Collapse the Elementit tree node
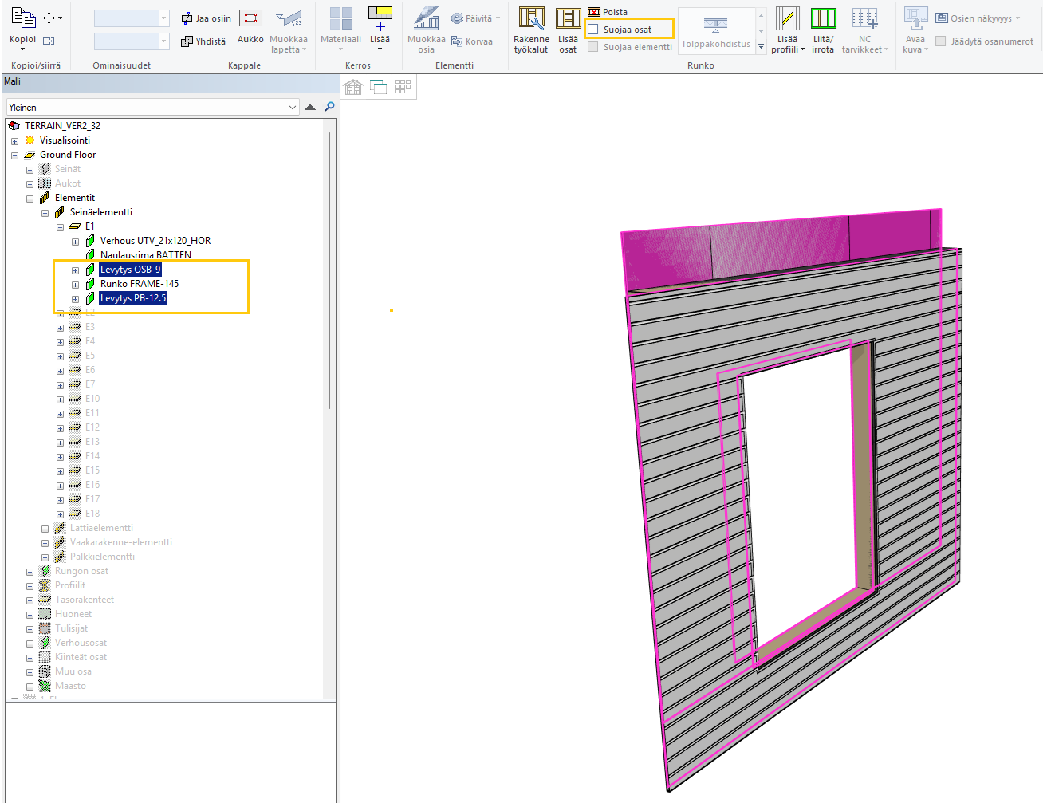The image size is (1047, 803). click(x=30, y=199)
